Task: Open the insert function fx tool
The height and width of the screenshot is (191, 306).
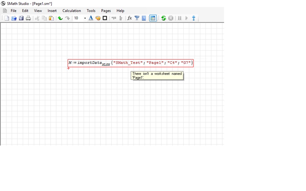Action: 130,18
